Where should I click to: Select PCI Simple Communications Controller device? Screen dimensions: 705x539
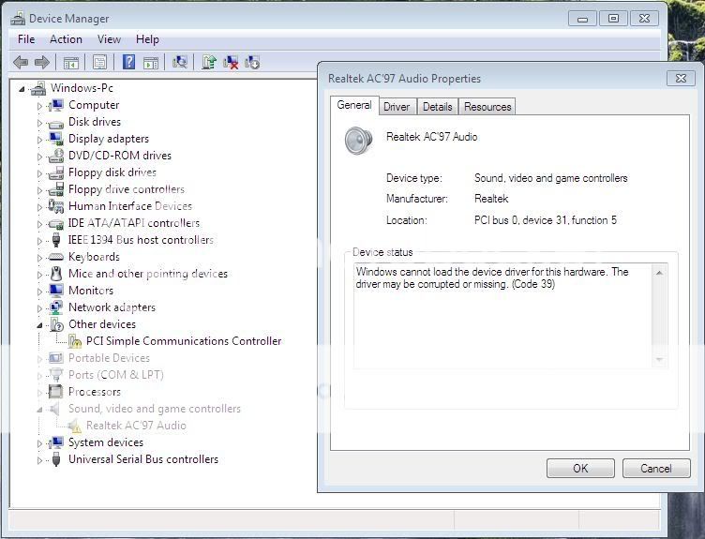pyautogui.click(x=184, y=341)
